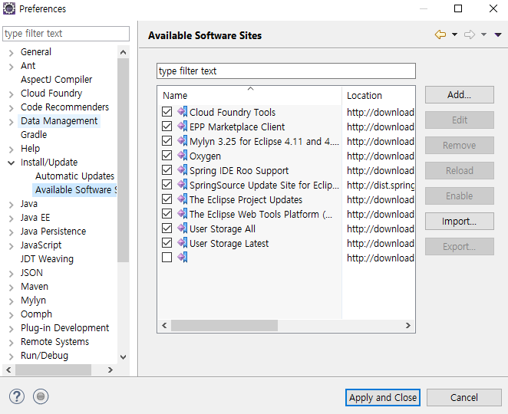Expand the Ant preferences node
Viewport: 508px width, 414px height.
[11, 67]
